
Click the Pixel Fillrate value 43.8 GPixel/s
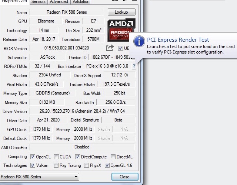[x=47, y=84]
